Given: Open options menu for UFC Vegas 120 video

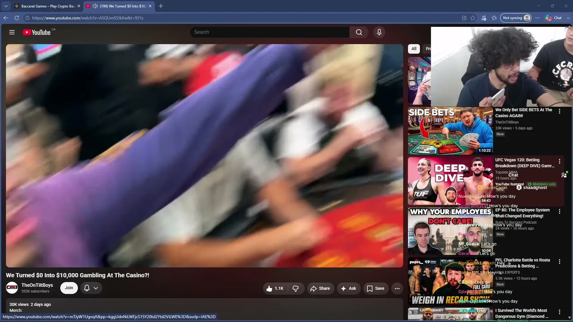Looking at the screenshot, I should coord(559,161).
